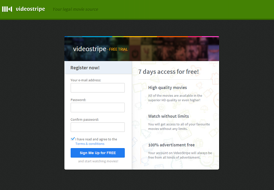Click the Sign Me Up for FREE button
Screen dimensions: 274x190
point(98,153)
